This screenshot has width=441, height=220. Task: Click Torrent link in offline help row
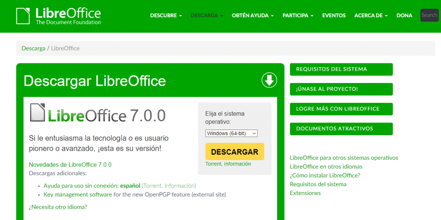pyautogui.click(x=152, y=186)
